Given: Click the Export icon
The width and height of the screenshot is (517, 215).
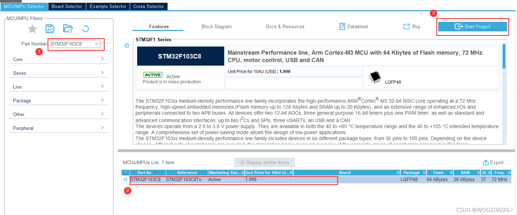Looking at the screenshot, I should click(x=486, y=162).
